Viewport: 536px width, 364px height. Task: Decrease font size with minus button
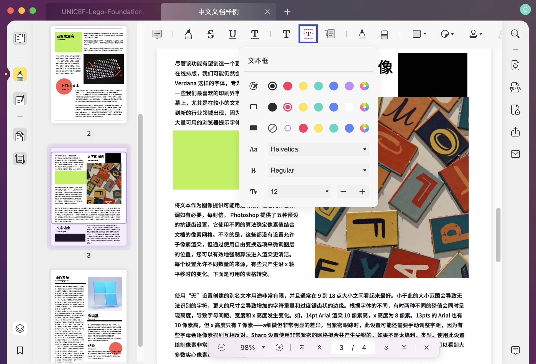click(343, 191)
